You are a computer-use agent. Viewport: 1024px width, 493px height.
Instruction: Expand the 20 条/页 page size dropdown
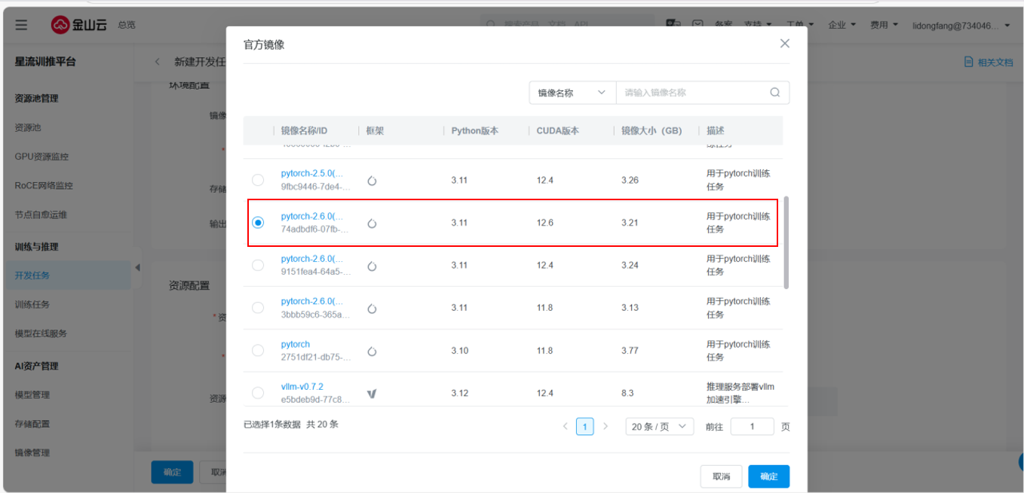(x=660, y=427)
